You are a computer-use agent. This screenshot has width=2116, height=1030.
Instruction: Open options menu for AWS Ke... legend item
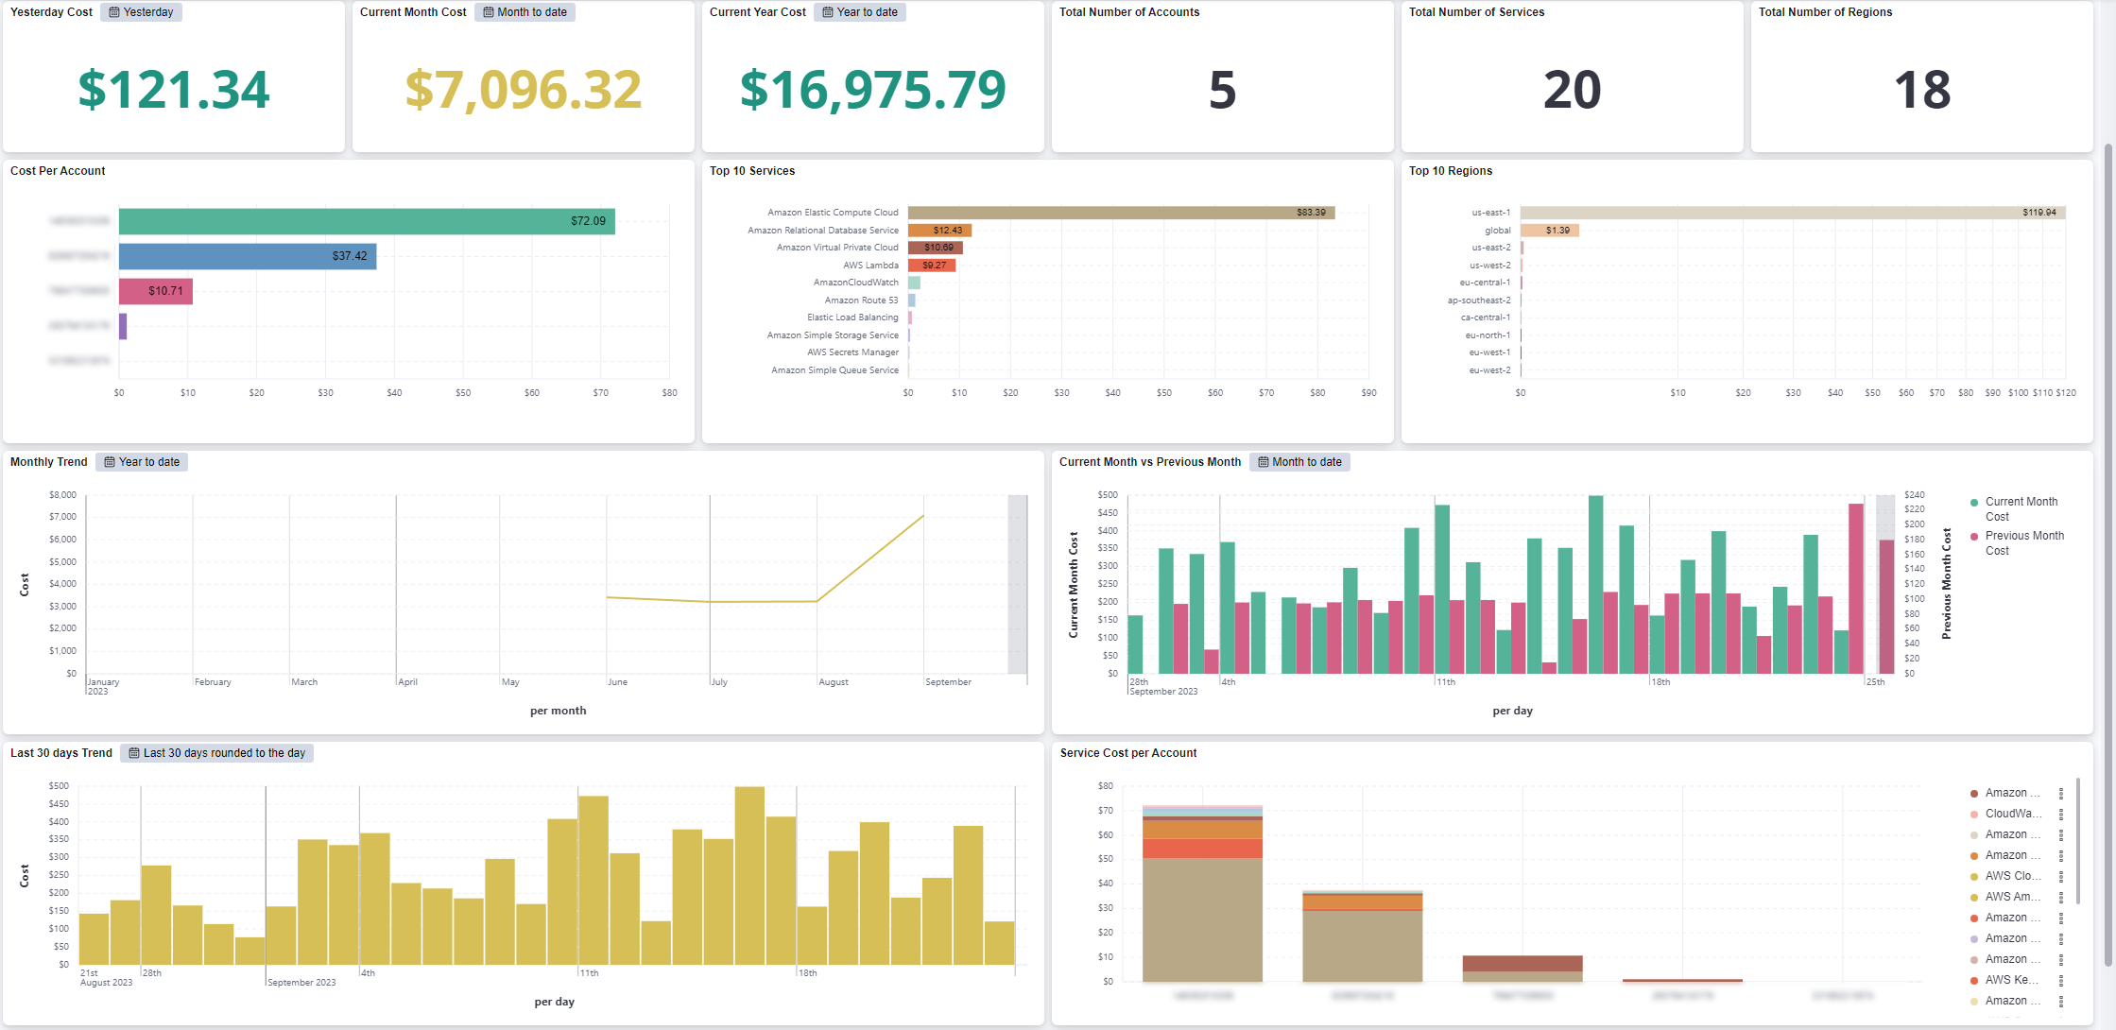[x=2061, y=981]
